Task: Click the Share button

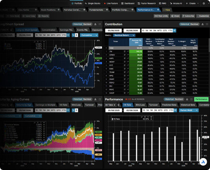Action: click(175, 16)
